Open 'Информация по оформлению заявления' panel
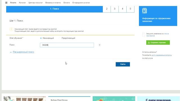The height and width of the screenshot is (101, 180). click(x=158, y=16)
